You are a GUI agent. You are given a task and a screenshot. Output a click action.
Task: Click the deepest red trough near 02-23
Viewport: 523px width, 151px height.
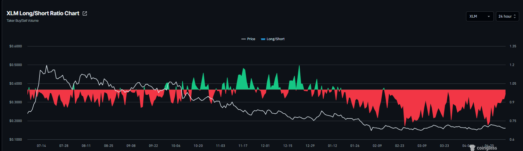coord(405,126)
